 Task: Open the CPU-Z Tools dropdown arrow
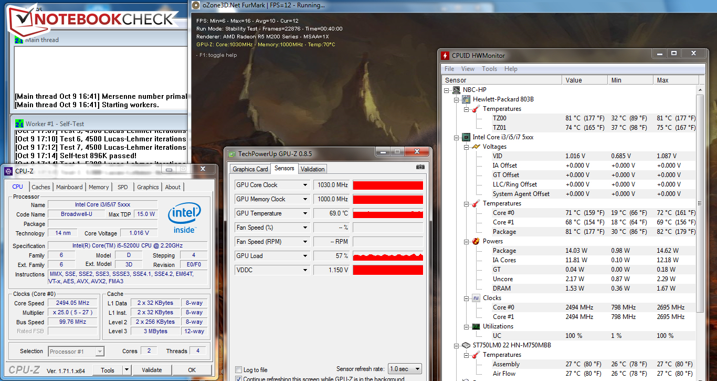(126, 370)
